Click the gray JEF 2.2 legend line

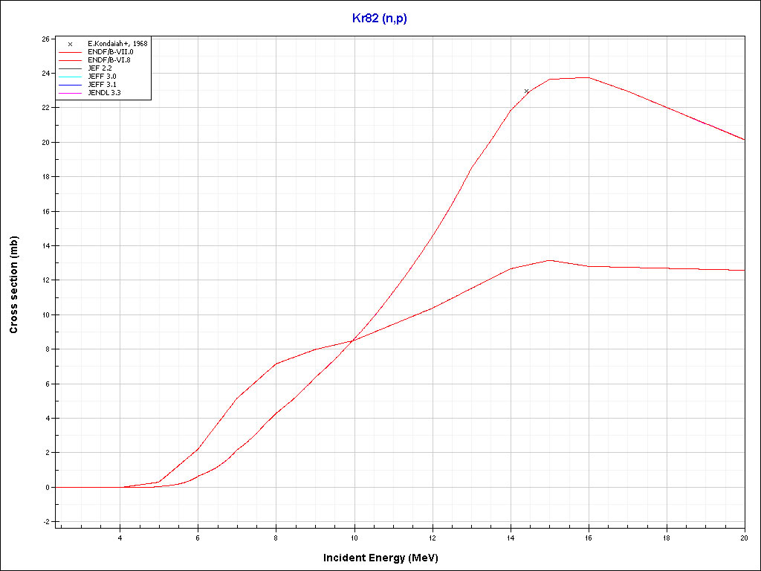(x=70, y=68)
